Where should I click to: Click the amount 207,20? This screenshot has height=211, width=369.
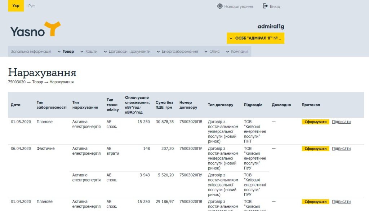click(168, 149)
